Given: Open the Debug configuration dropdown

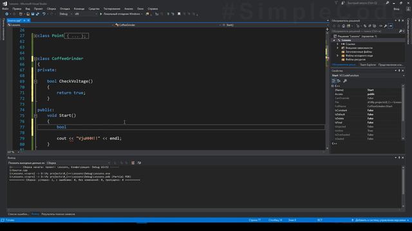Looking at the screenshot, I should (x=66, y=14).
